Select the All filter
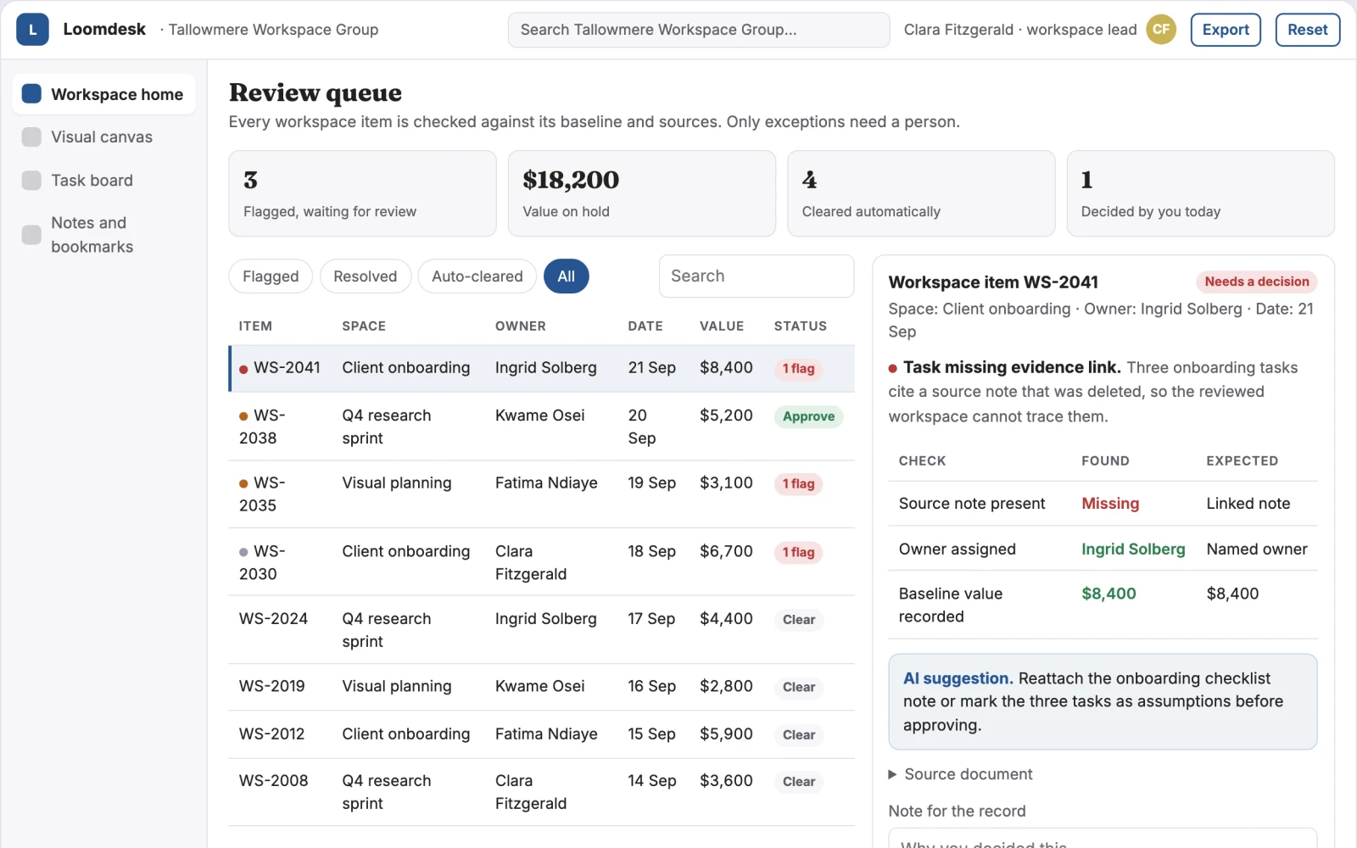1357x848 pixels. click(x=566, y=276)
